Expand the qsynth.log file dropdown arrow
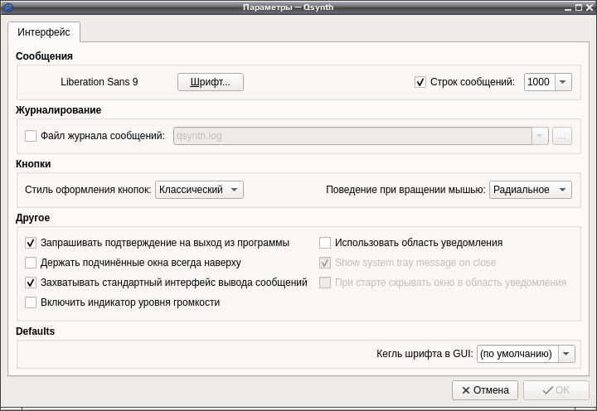 (x=540, y=136)
